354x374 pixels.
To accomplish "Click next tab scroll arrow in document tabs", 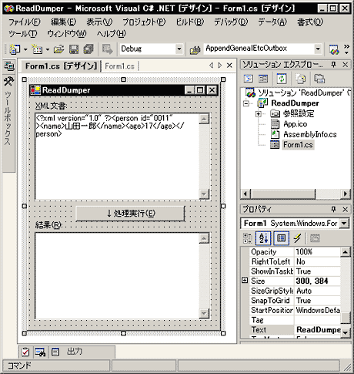I will point(220,66).
